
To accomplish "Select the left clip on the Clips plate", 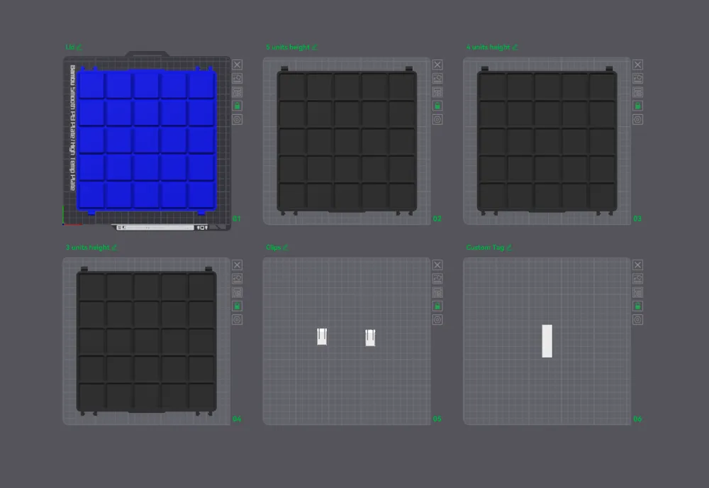I will click(x=322, y=336).
